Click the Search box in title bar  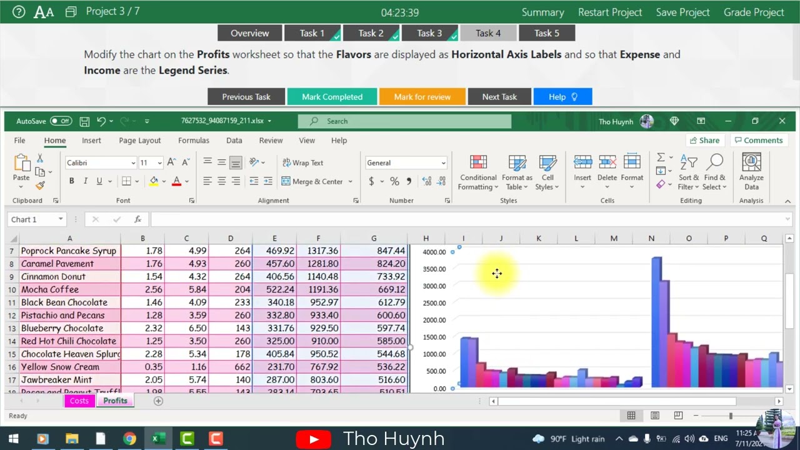click(x=404, y=121)
